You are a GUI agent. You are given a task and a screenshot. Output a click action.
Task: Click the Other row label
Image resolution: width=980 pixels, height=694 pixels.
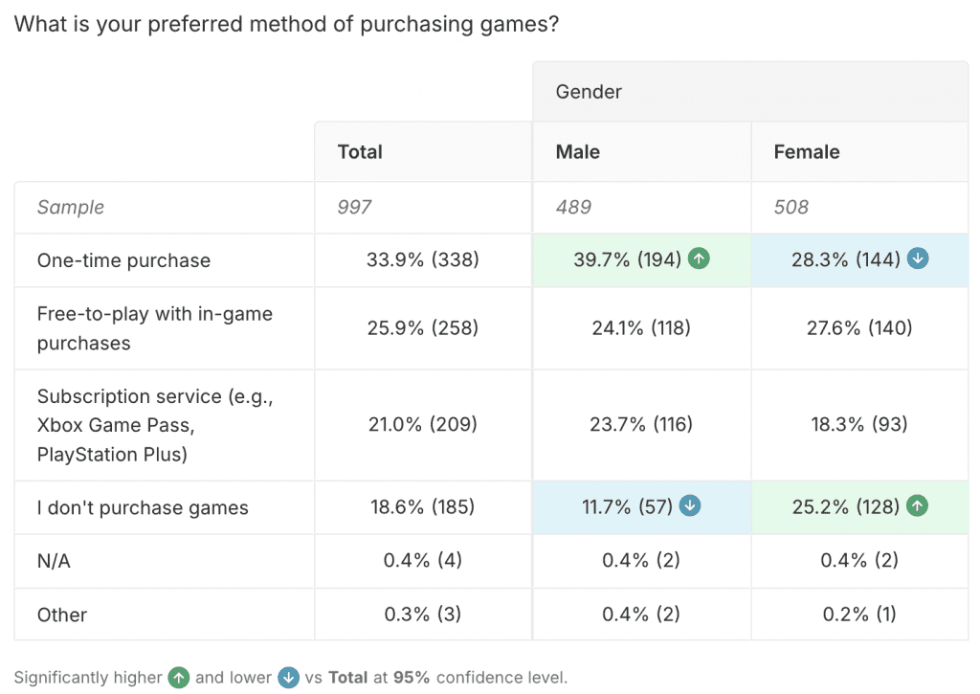click(62, 615)
